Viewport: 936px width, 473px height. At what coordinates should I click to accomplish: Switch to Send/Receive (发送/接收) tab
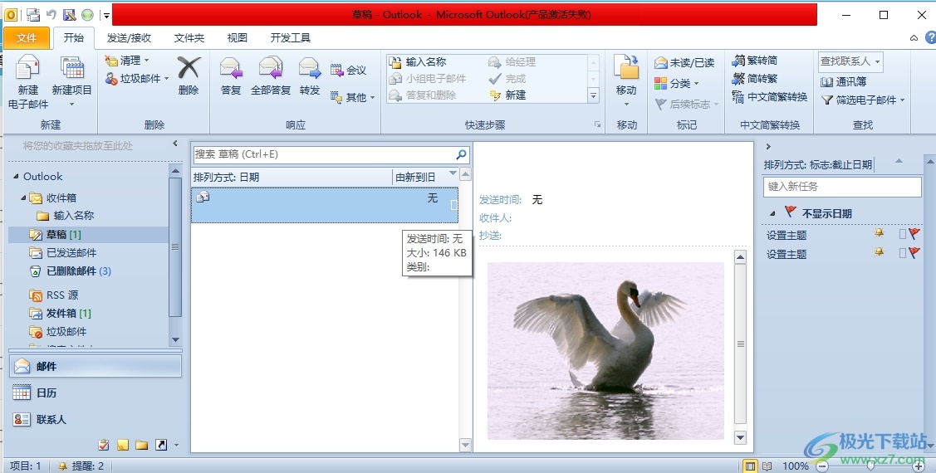pos(129,37)
